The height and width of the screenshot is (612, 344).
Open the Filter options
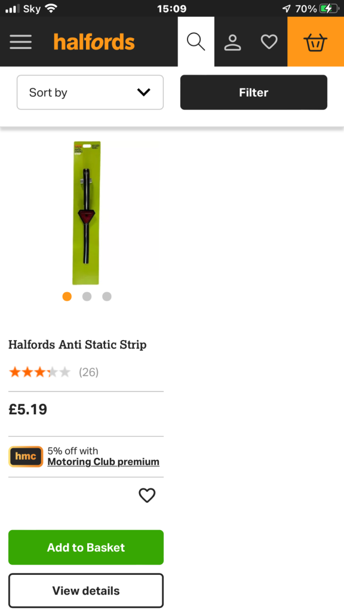pos(253,92)
